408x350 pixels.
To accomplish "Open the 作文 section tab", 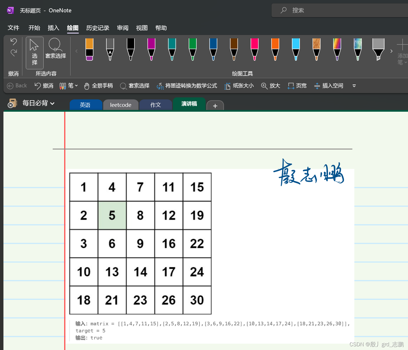I will click(156, 105).
